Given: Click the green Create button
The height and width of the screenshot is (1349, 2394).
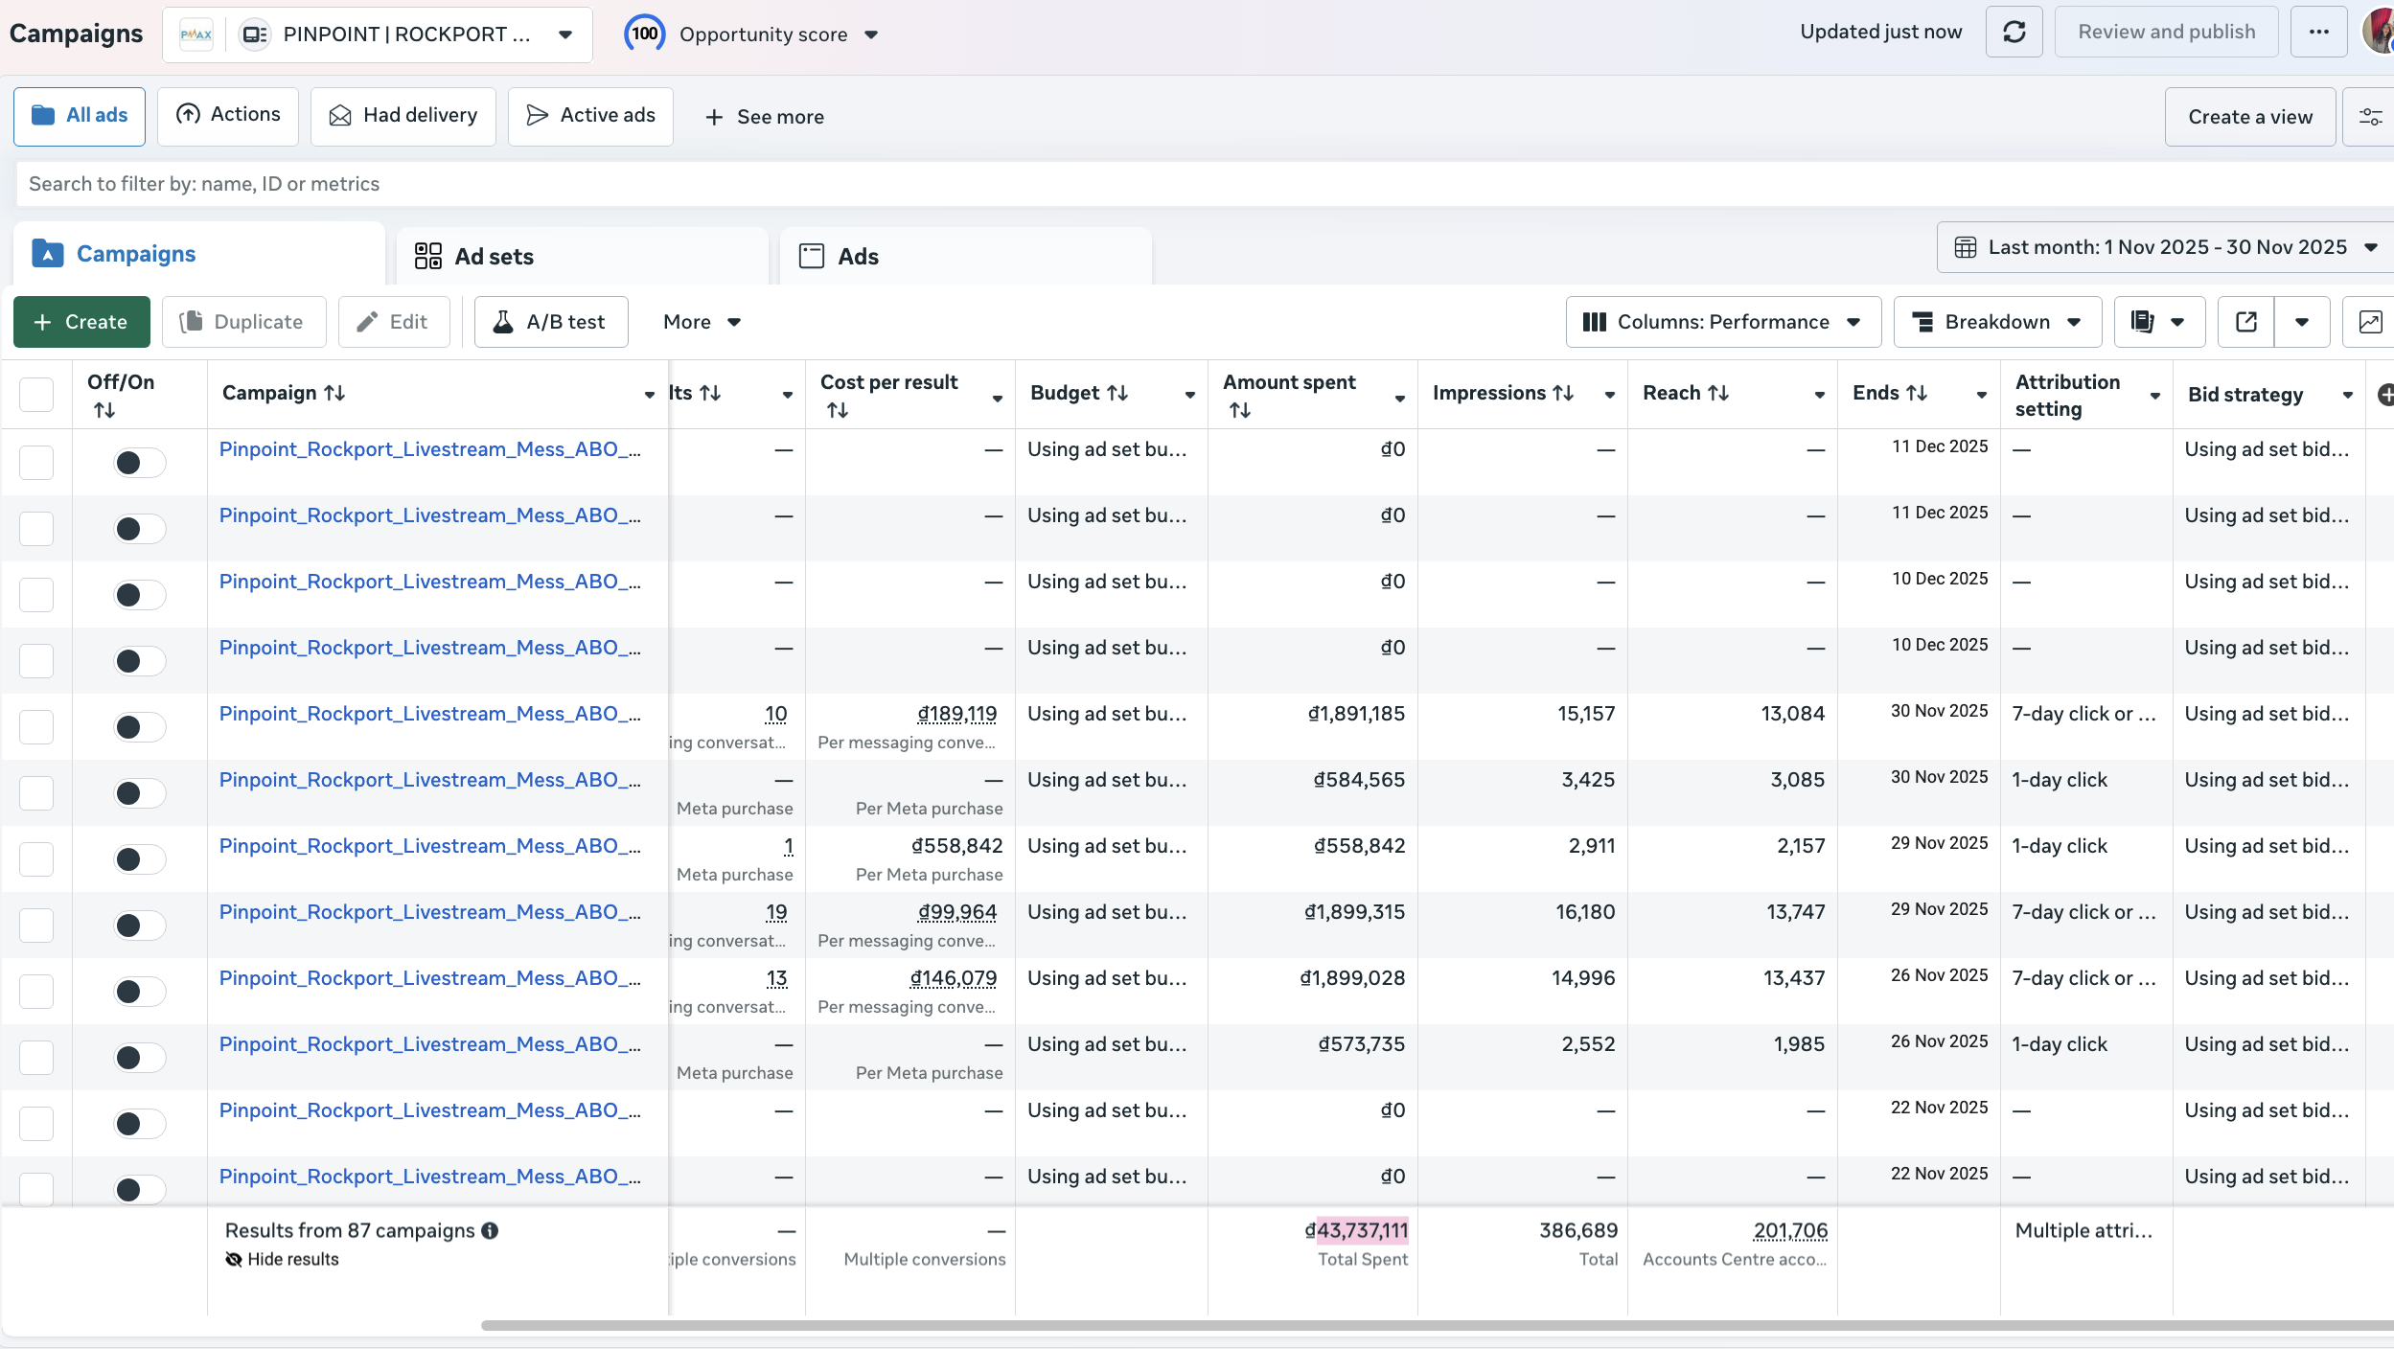Looking at the screenshot, I should [x=81, y=322].
